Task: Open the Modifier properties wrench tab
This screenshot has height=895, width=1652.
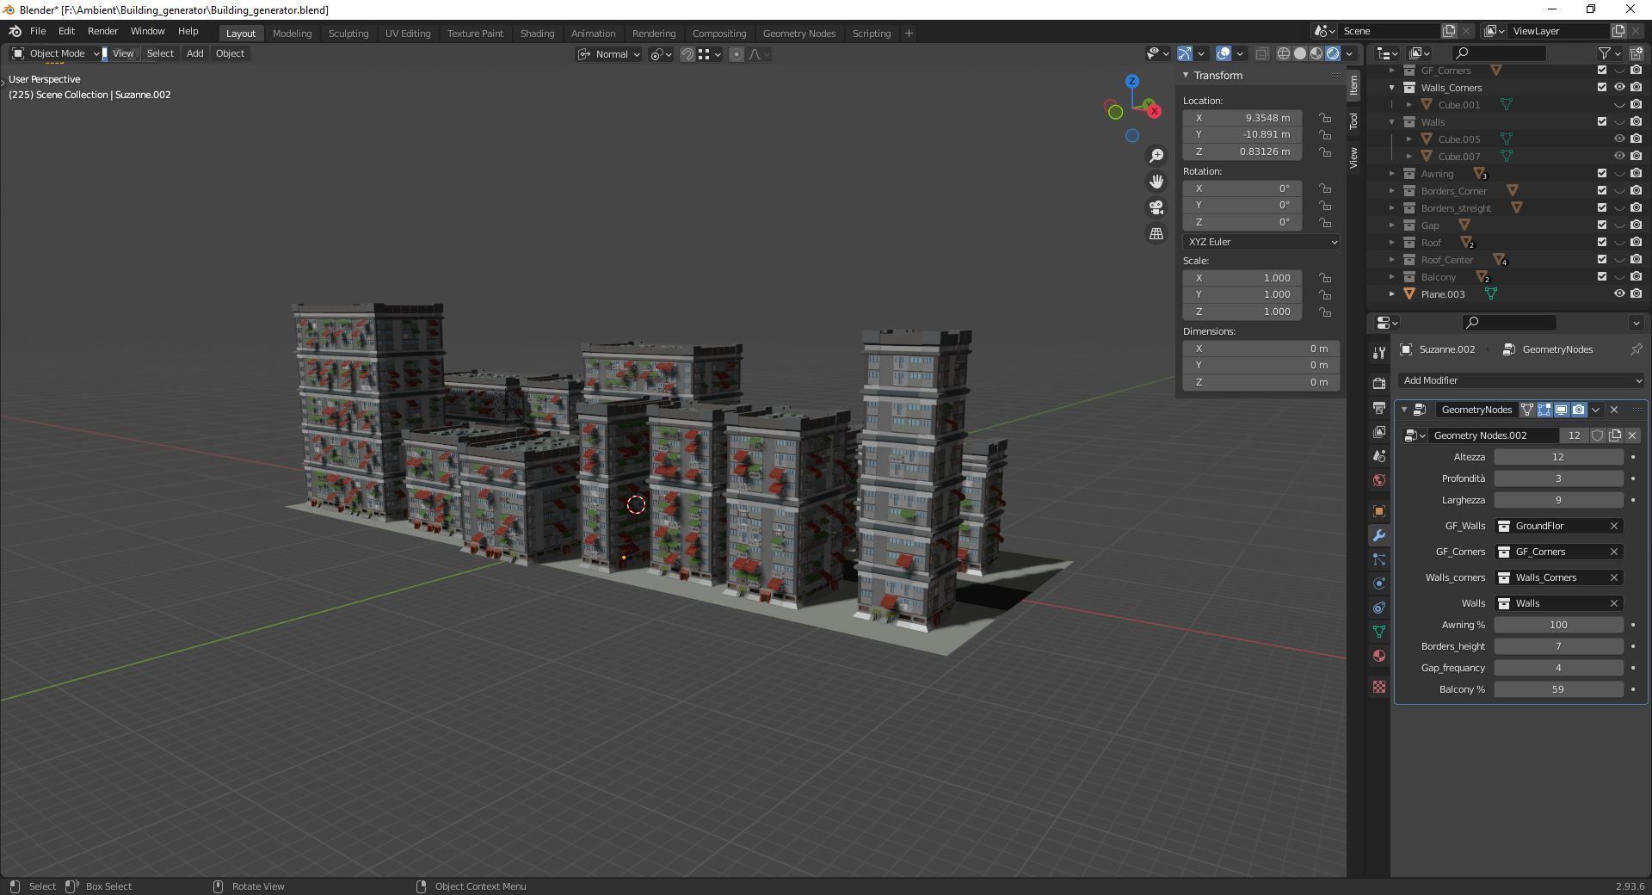Action: [1379, 534]
